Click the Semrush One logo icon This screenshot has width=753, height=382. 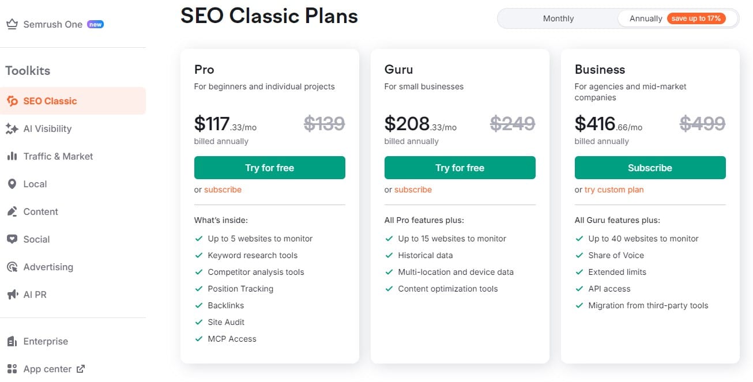(12, 24)
